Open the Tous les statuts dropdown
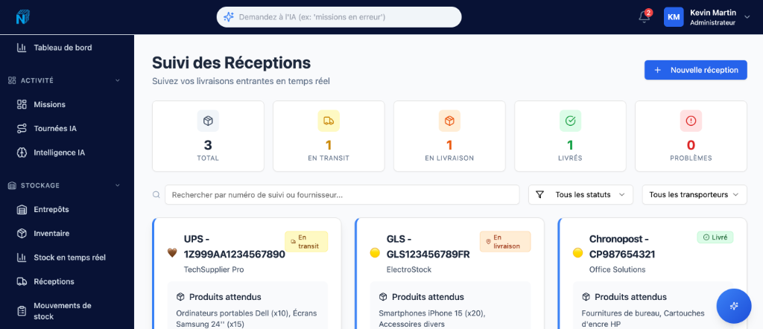This screenshot has width=763, height=329. coord(580,195)
